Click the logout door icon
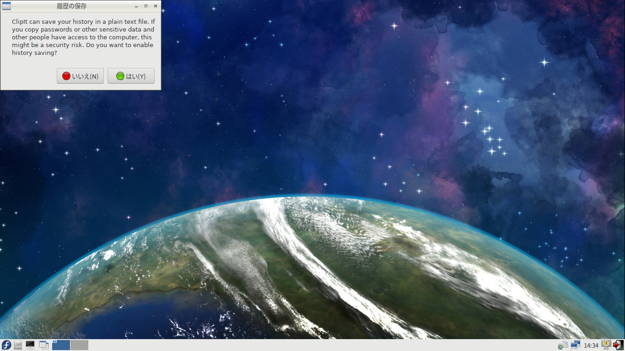The image size is (625, 351). [619, 345]
